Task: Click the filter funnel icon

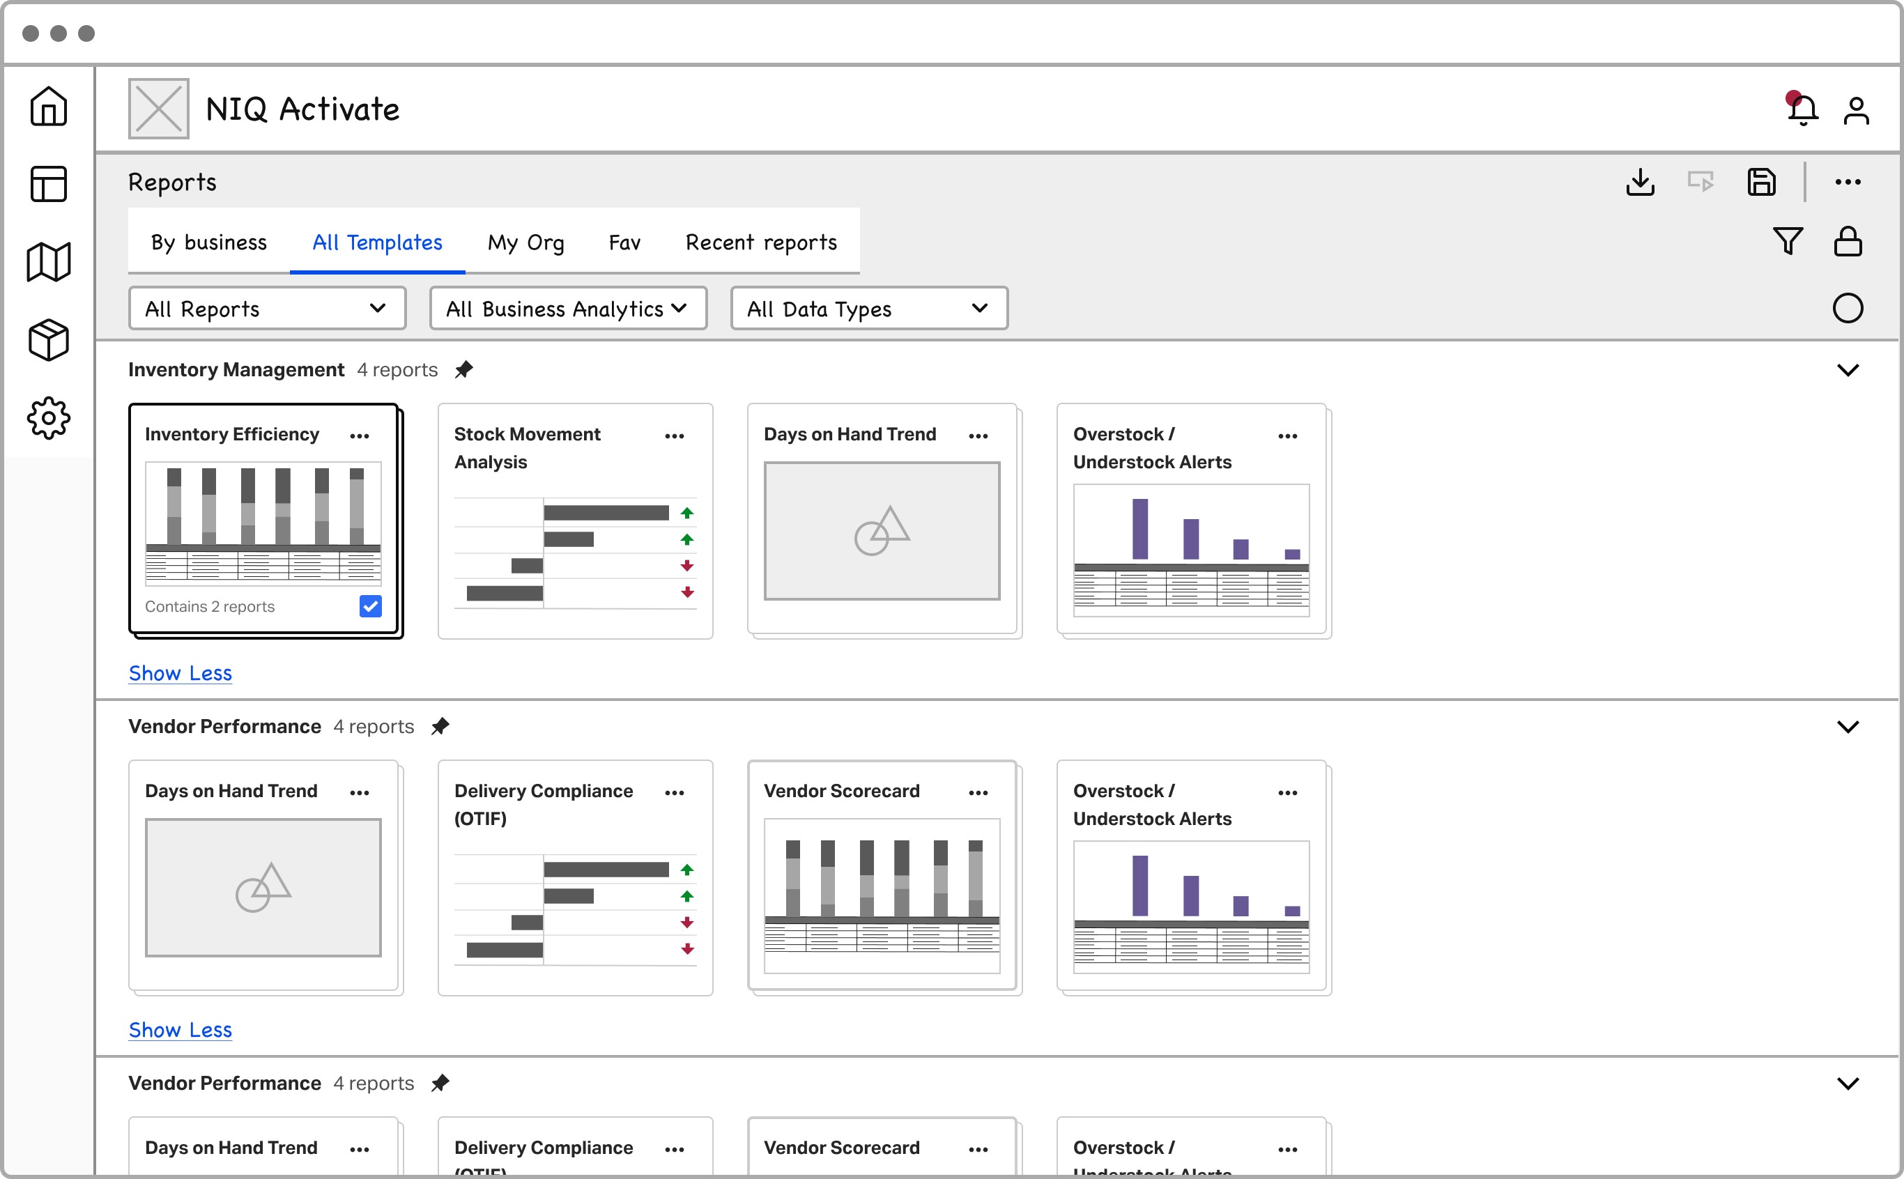Action: pyautogui.click(x=1787, y=241)
